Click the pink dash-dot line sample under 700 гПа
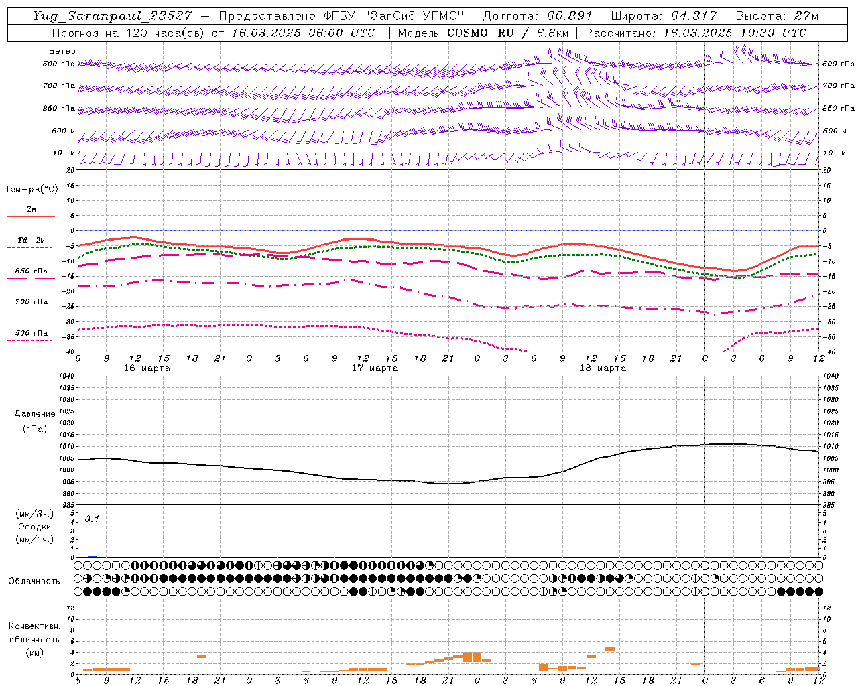 [x=29, y=310]
